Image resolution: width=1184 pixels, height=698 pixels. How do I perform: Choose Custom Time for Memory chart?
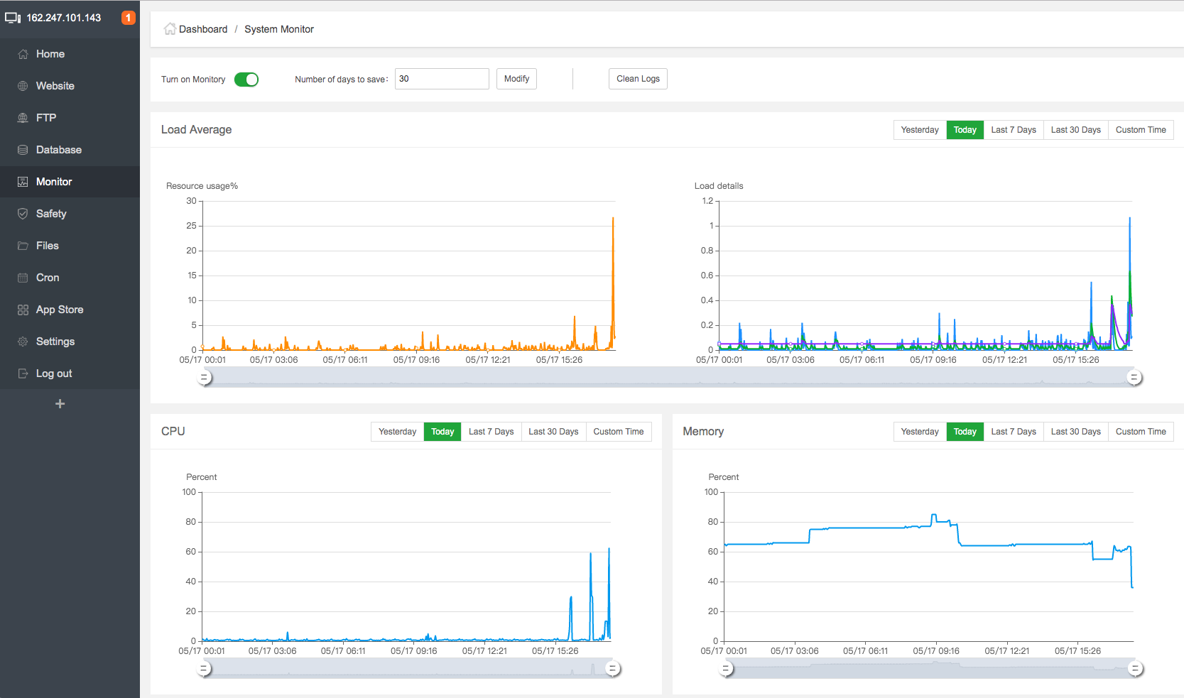1140,432
